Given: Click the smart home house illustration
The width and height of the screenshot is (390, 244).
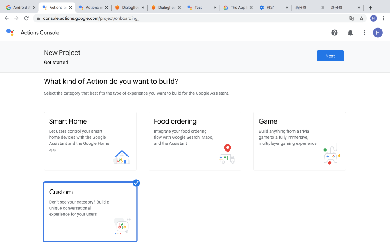Looking at the screenshot, I should click(121, 157).
